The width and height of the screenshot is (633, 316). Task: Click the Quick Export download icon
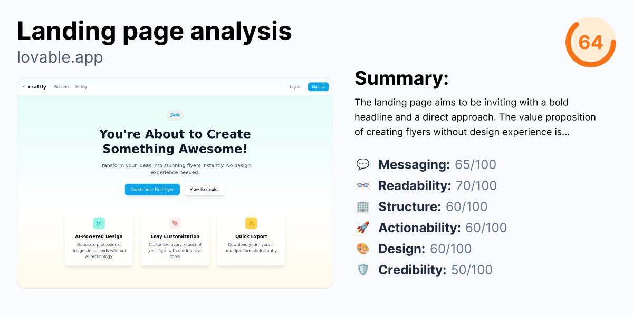tap(252, 223)
